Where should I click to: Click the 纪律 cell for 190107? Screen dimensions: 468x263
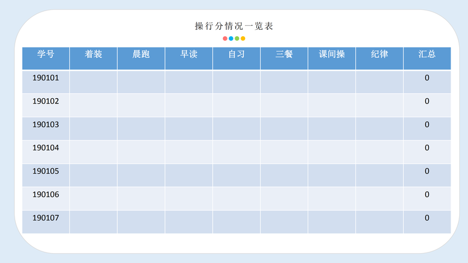coord(379,222)
